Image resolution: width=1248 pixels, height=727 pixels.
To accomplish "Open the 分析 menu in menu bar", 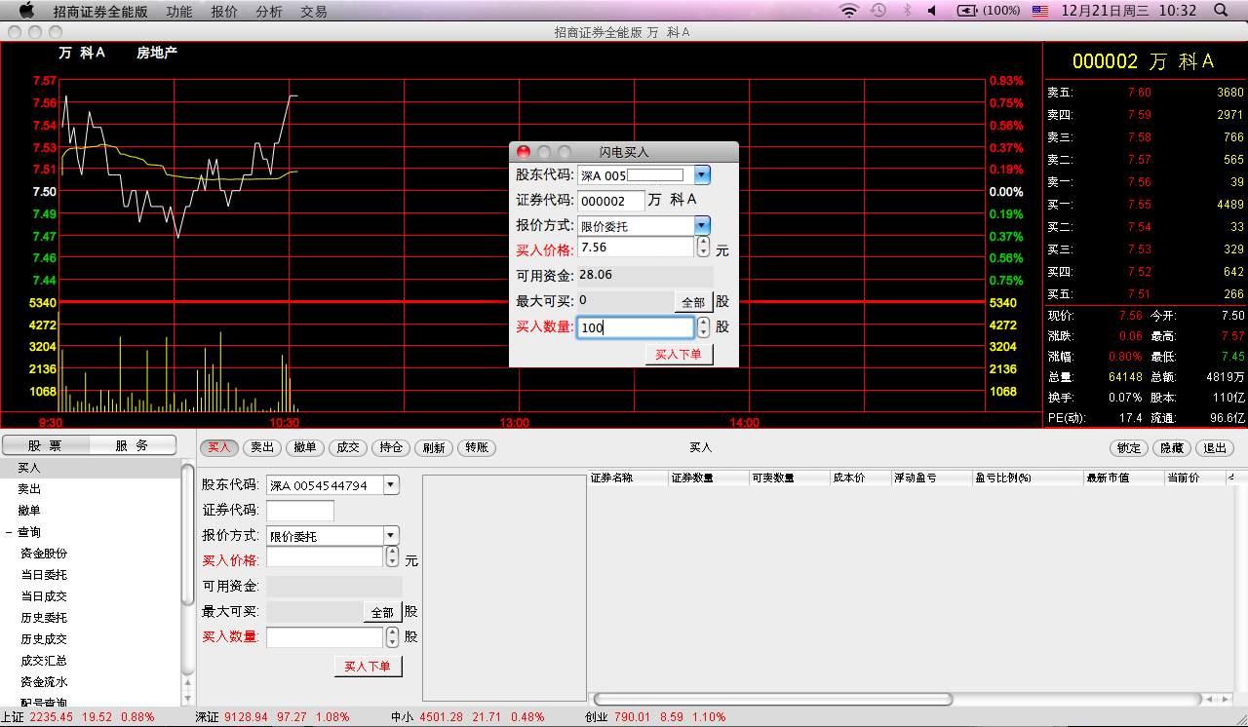I will pos(268,12).
